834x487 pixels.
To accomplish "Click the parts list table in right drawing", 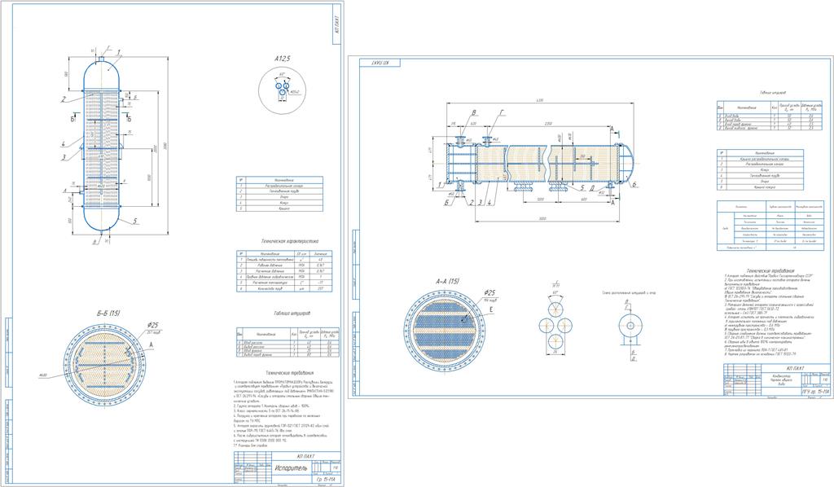I will [x=760, y=170].
